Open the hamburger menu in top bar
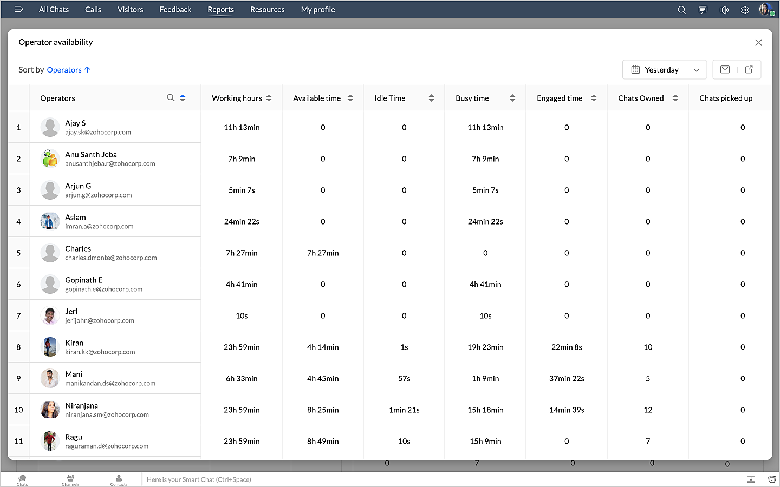Image resolution: width=780 pixels, height=487 pixels. coord(19,9)
